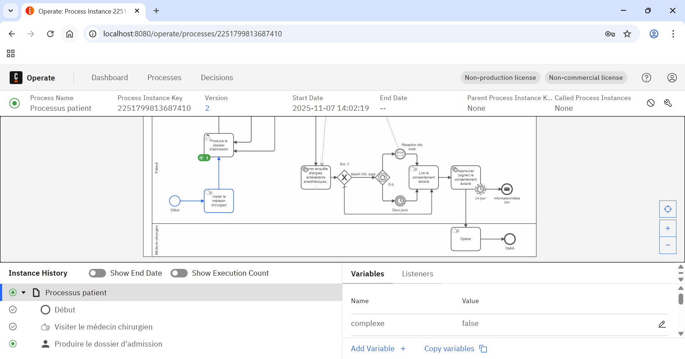The image size is (685, 359).
Task: Enable Show Execution Count switch
Action: (x=179, y=273)
